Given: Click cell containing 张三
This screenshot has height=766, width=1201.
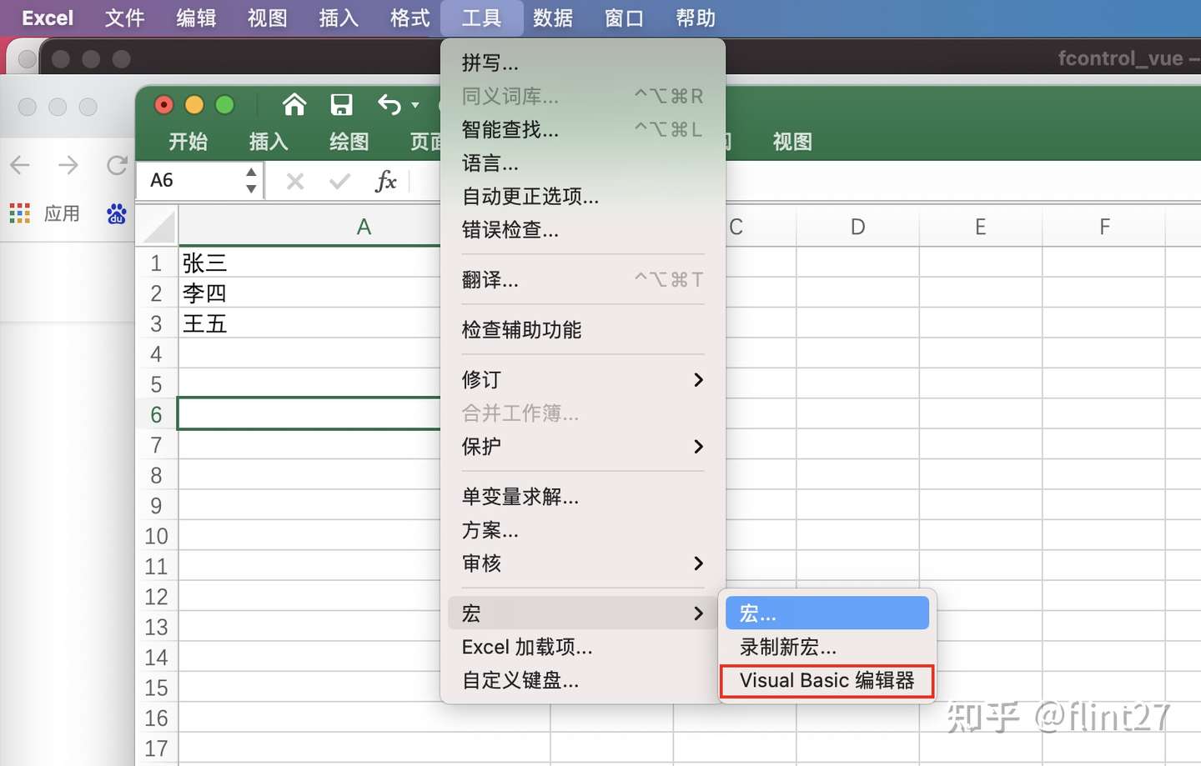Looking at the screenshot, I should pyautogui.click(x=309, y=263).
